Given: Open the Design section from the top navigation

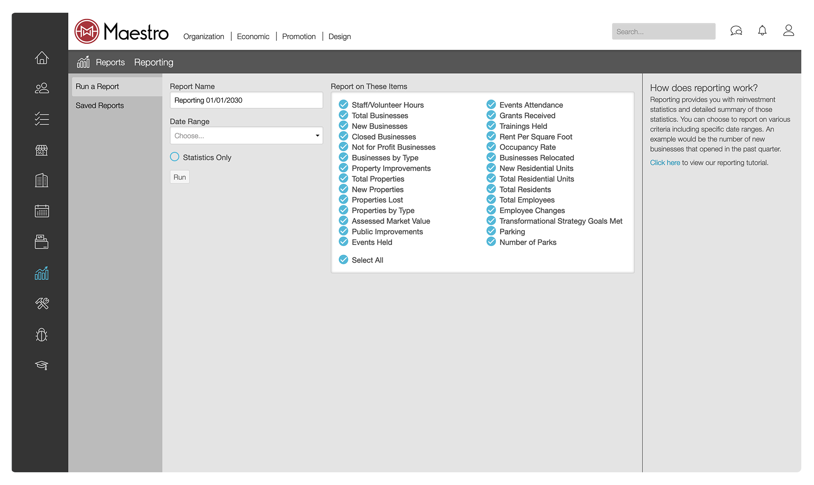Looking at the screenshot, I should 340,36.
